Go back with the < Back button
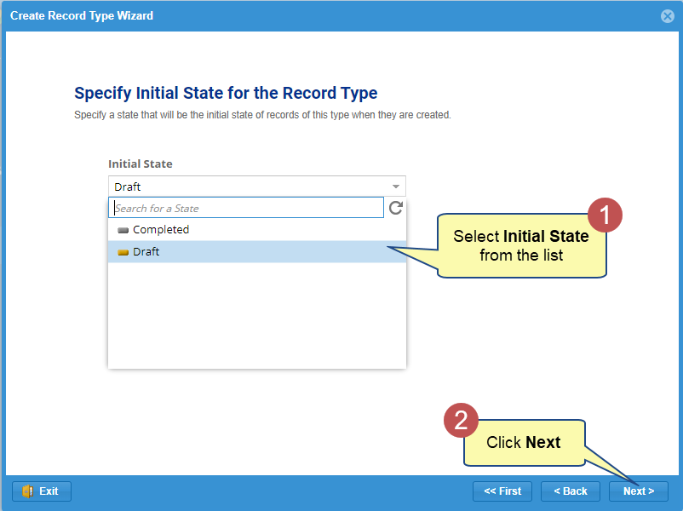The height and width of the screenshot is (511, 683). [x=570, y=491]
